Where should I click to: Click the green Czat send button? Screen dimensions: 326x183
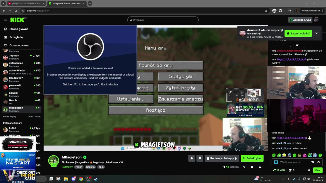pos(318,170)
